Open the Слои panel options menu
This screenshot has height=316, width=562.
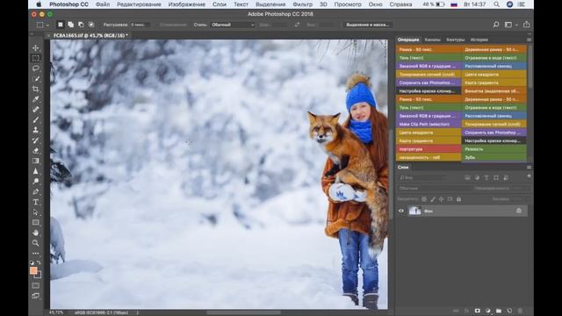(529, 168)
